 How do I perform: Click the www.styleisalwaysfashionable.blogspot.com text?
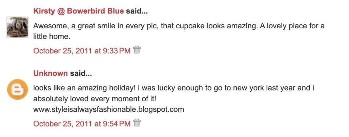pyautogui.click(x=108, y=109)
